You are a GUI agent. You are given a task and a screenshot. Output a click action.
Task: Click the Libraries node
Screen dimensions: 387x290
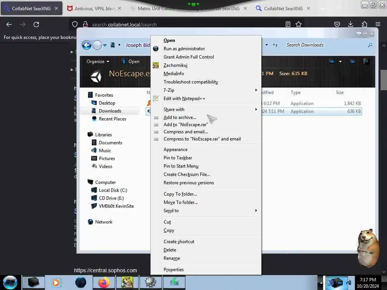(104, 135)
